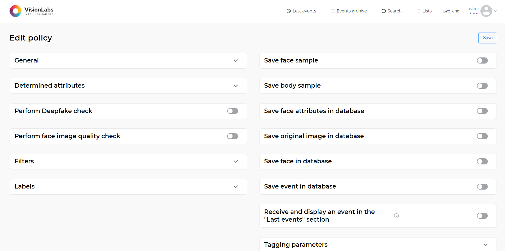The image size is (505, 251).
Task: Click the clock icon beside Last events
Action: [x=289, y=11]
